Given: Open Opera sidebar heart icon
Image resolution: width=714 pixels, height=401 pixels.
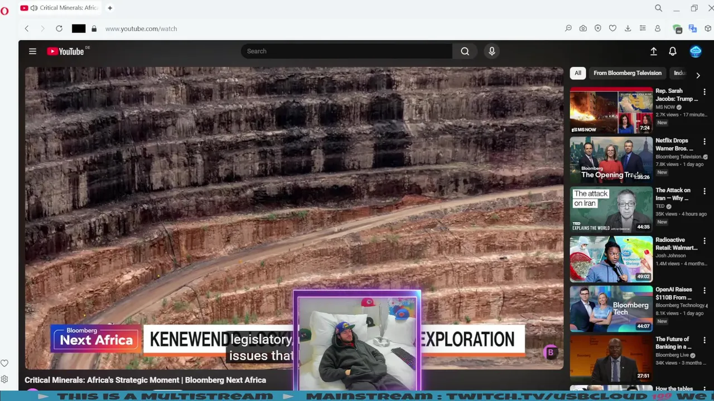Looking at the screenshot, I should pos(4,364).
